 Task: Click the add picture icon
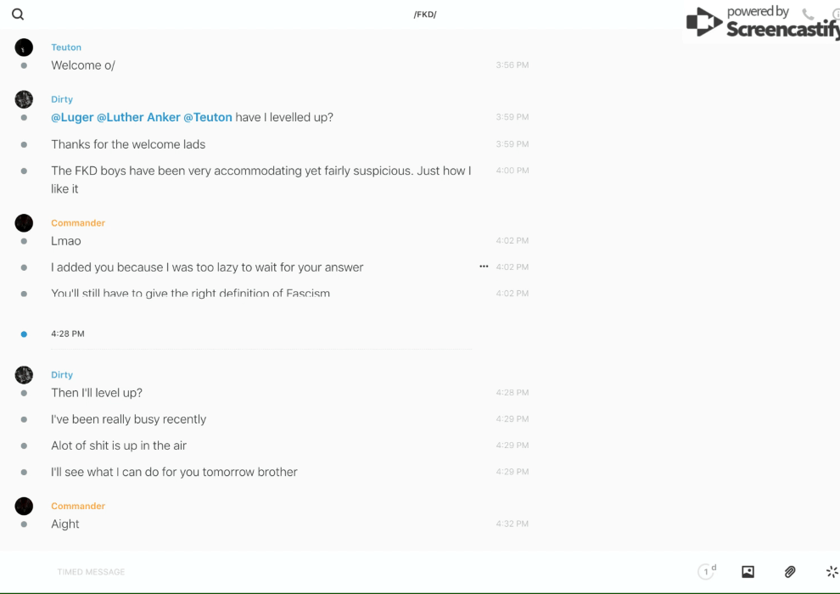[748, 572]
